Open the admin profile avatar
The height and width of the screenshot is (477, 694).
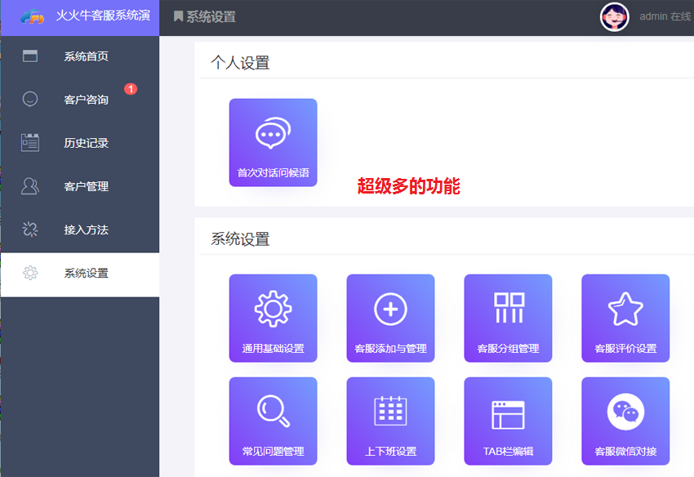(x=614, y=16)
